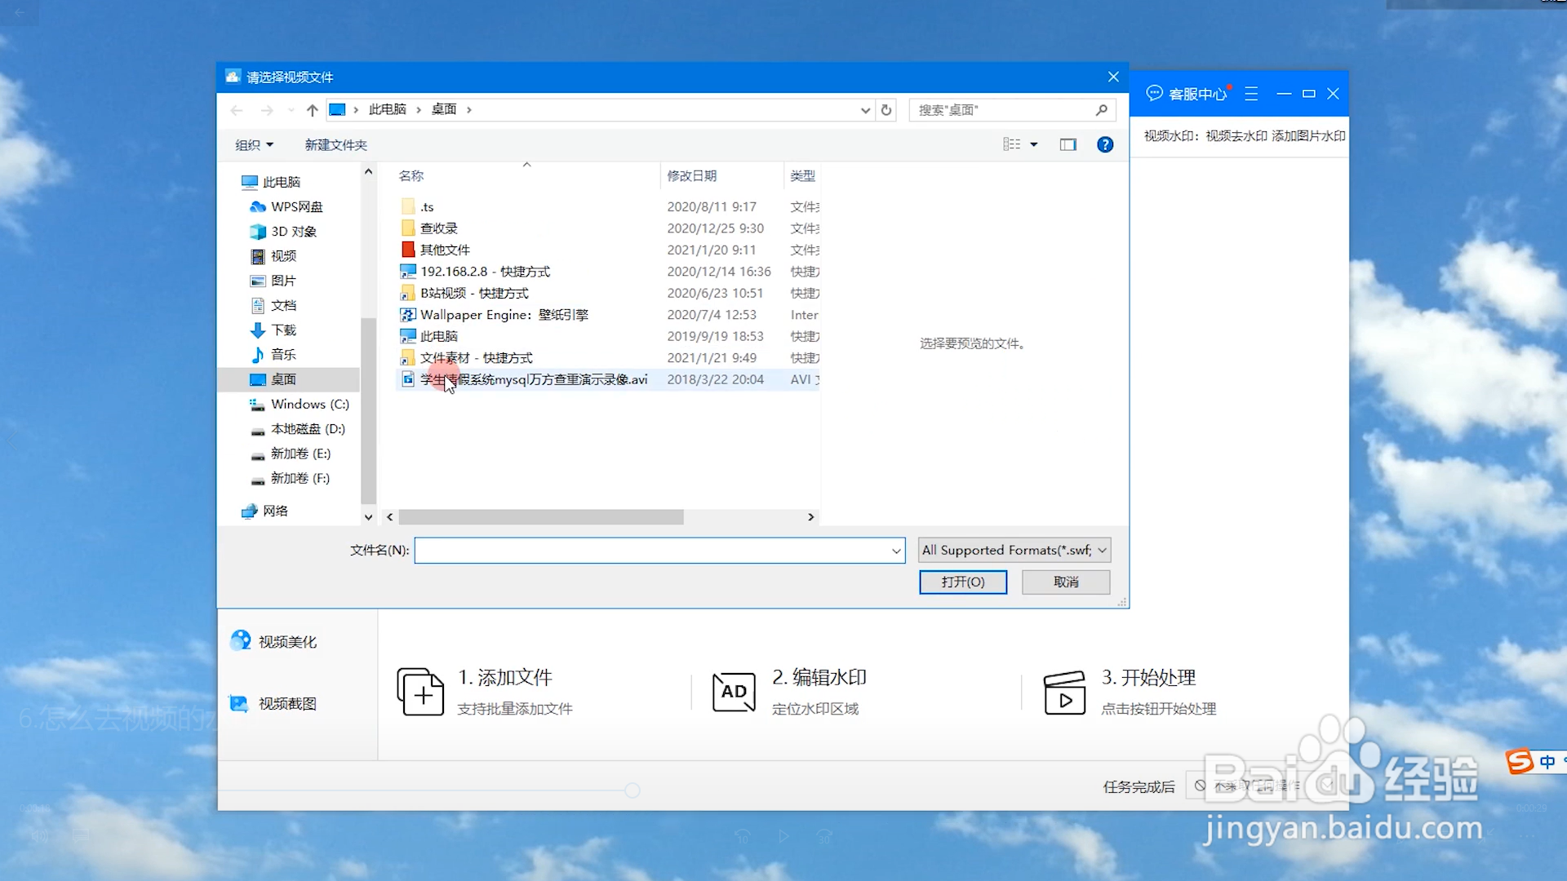Open the hamburger menu beside 客服中心
The width and height of the screenshot is (1567, 881).
1251,94
